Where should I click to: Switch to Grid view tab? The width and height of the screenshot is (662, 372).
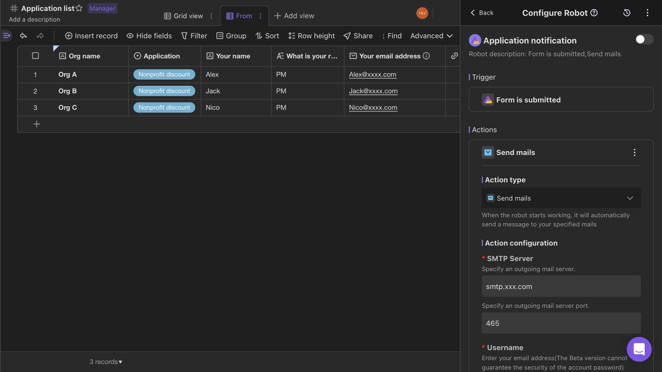tap(183, 16)
